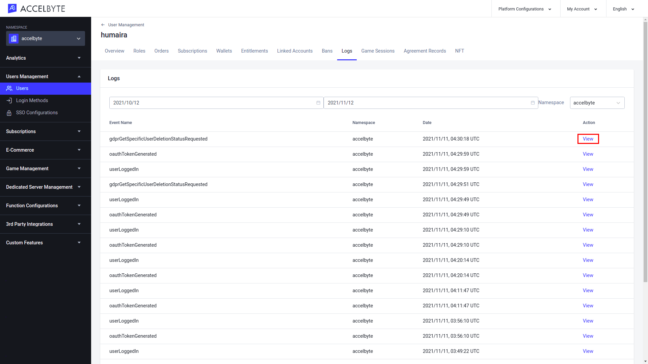
Task: Toggle the English language selector
Action: pos(624,8)
